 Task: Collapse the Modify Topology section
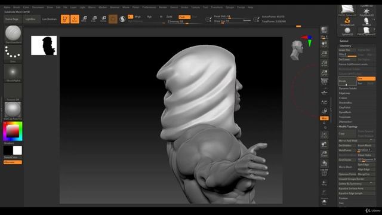(348, 127)
